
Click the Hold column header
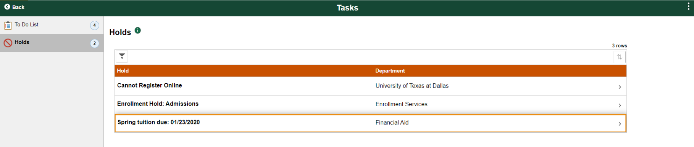[123, 71]
